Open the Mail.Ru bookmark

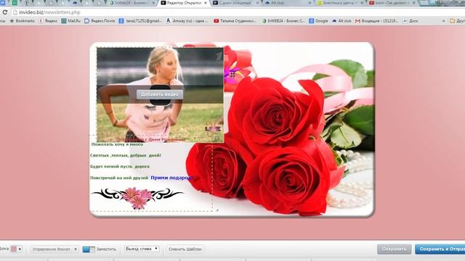[71, 21]
